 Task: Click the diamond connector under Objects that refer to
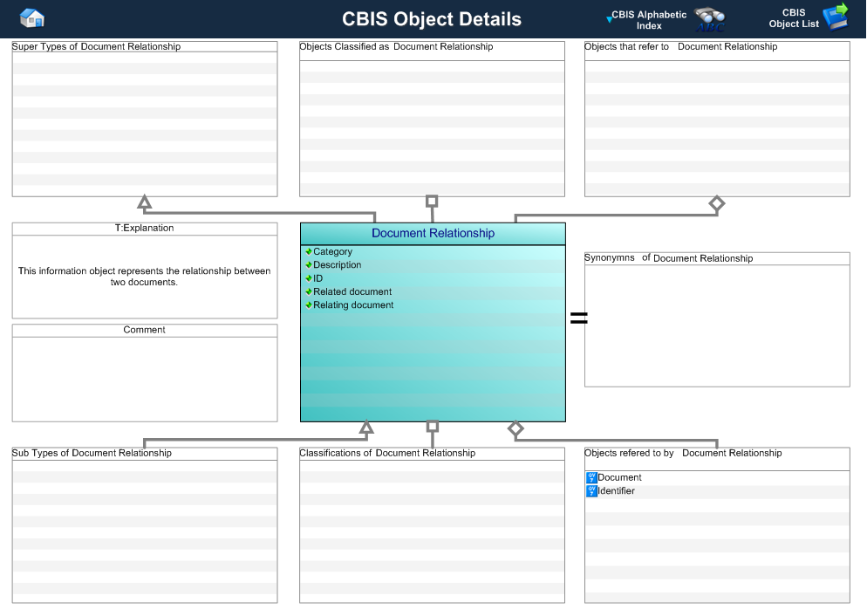(x=716, y=204)
